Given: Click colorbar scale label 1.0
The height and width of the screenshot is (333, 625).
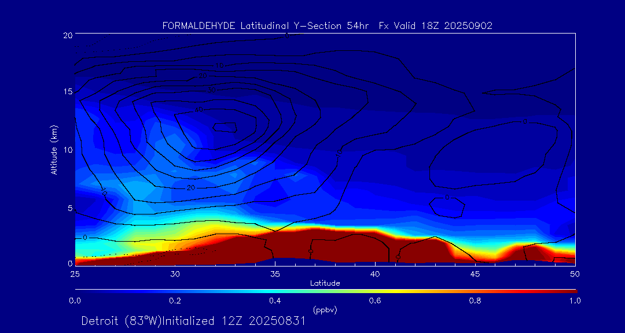Looking at the screenshot, I should click(x=575, y=301).
